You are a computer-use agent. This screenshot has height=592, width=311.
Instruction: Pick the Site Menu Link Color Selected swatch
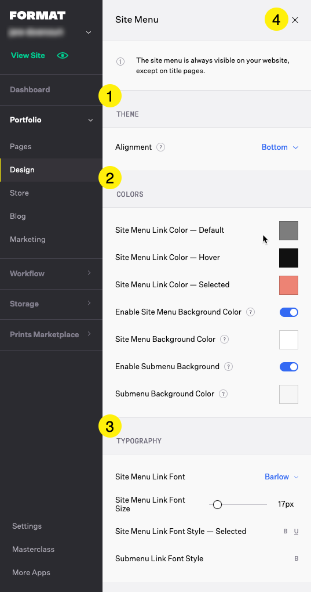[289, 285]
